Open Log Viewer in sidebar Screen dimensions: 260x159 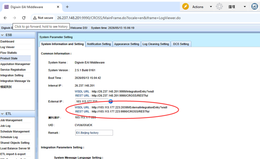(7, 47)
